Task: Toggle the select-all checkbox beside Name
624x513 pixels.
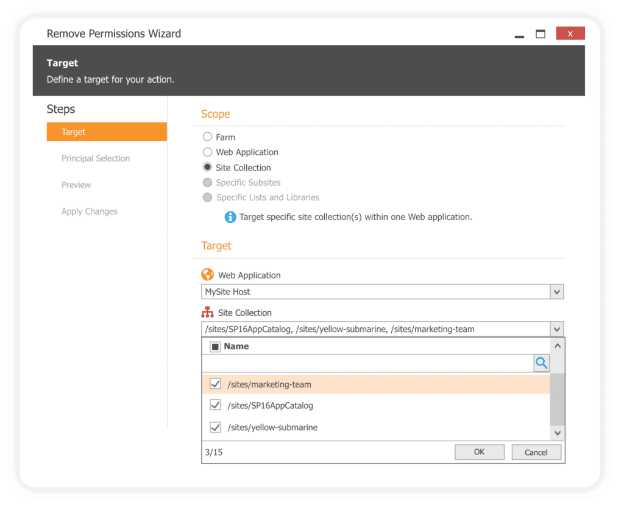Action: pyautogui.click(x=215, y=347)
